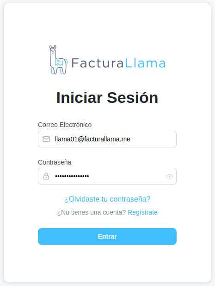The image size is (215, 286).
Task: Click the blue "Llama" part of wordmark
Action: [x=145, y=63]
